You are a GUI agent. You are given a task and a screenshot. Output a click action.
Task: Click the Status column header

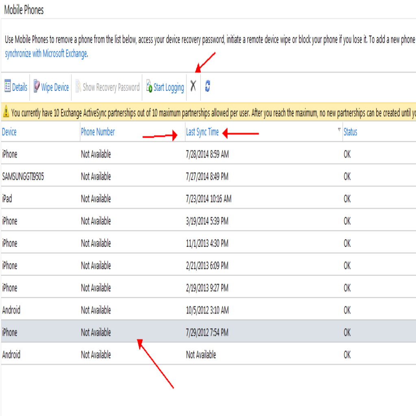350,132
